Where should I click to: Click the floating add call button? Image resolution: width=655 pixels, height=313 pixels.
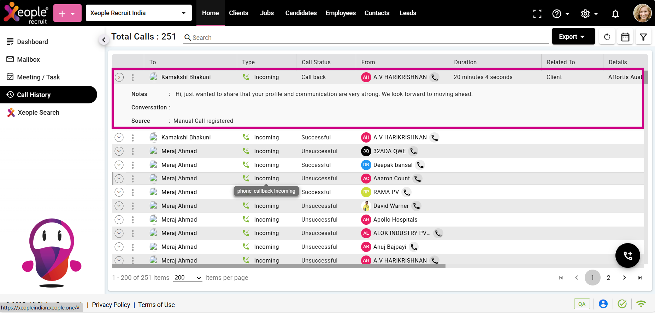click(x=627, y=255)
